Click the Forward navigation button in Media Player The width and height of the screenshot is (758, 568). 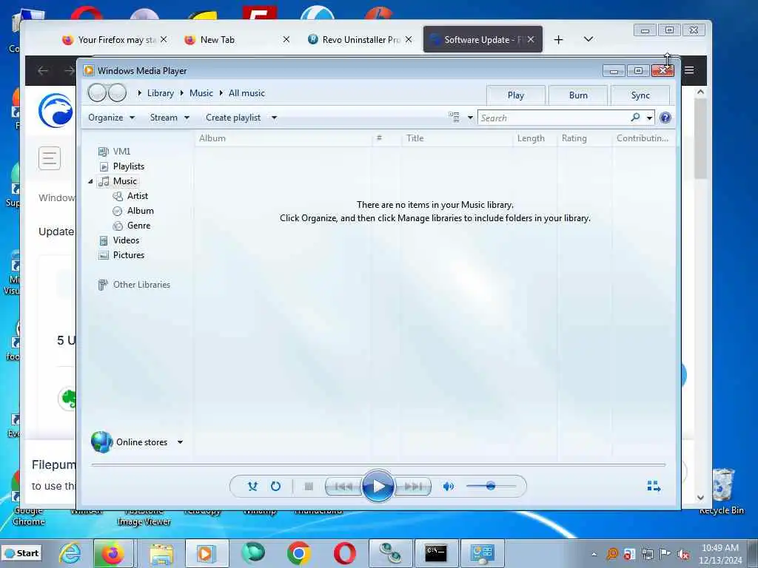[117, 92]
